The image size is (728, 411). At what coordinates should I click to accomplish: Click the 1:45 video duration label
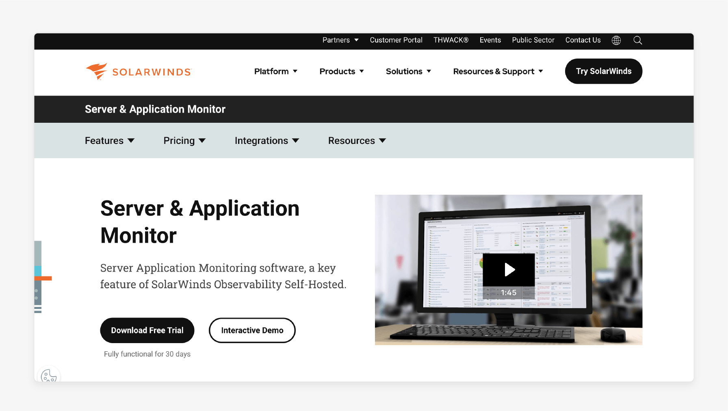509,293
